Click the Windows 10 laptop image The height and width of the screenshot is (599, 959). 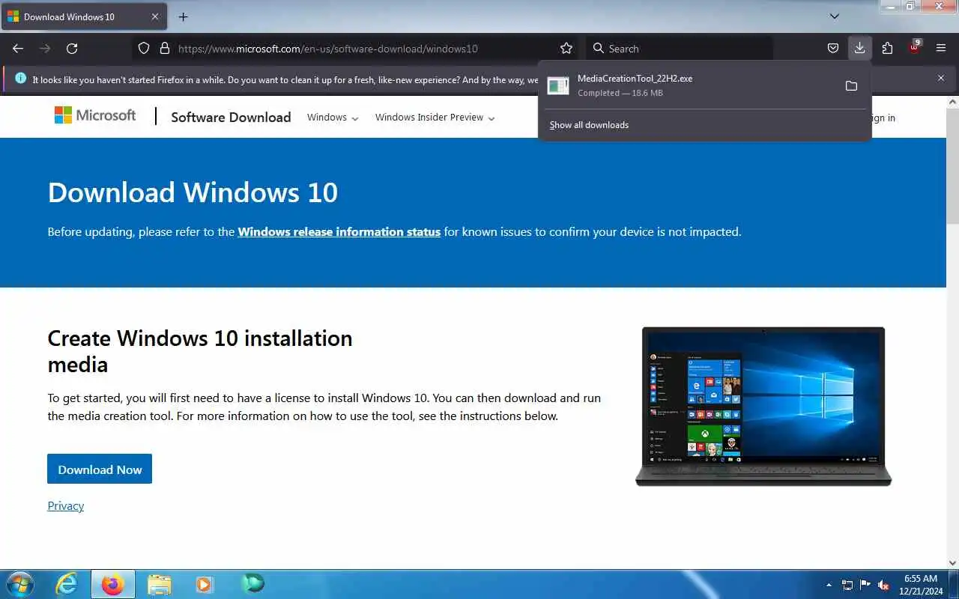pos(763,406)
